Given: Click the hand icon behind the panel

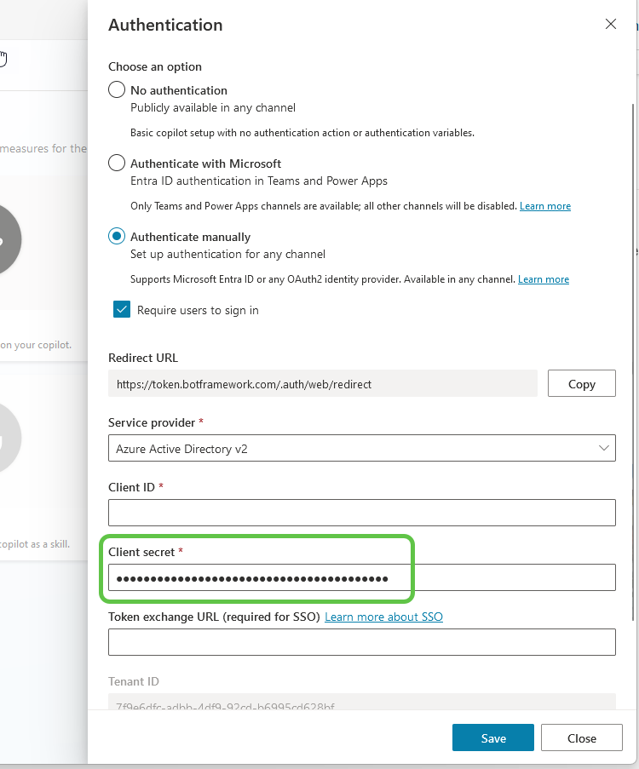Looking at the screenshot, I should (3, 59).
